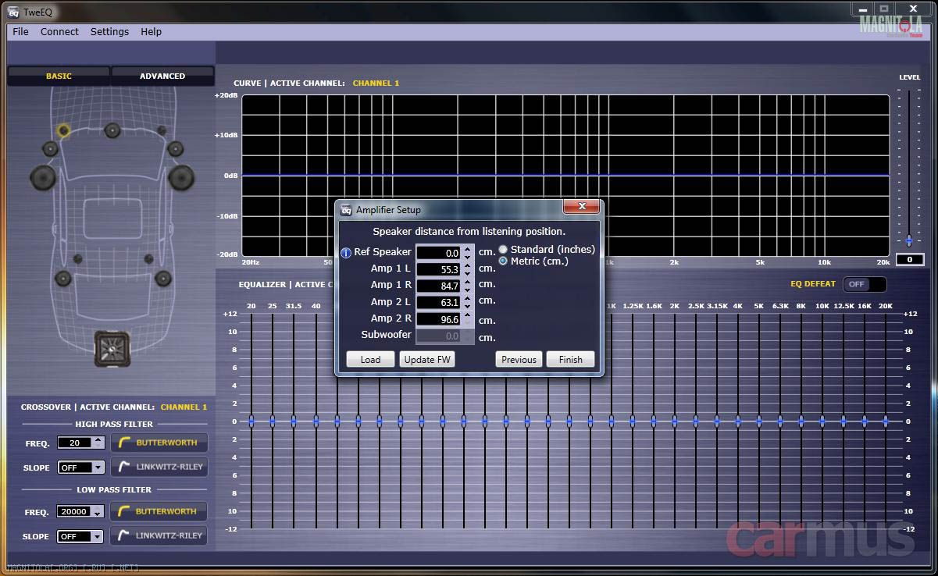Go back with the Previous button
The width and height of the screenshot is (938, 576).
click(519, 359)
